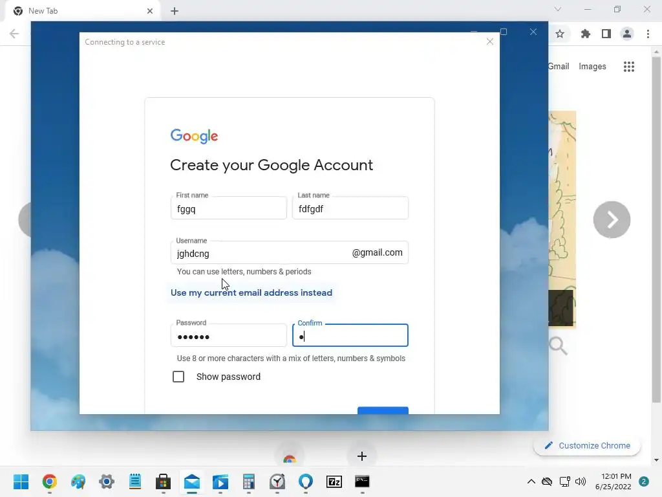Open the Chrome Extensions puzzle icon
Image resolution: width=662 pixels, height=497 pixels.
point(585,34)
